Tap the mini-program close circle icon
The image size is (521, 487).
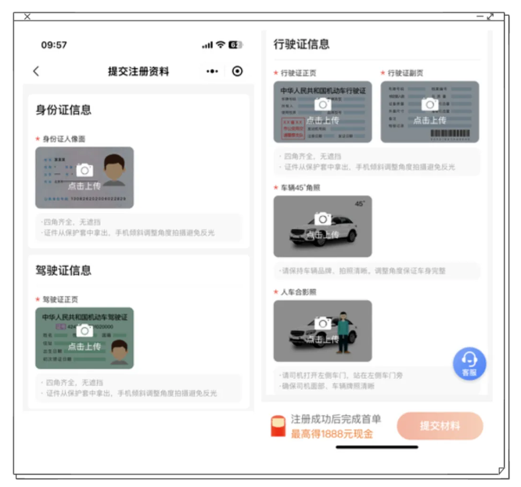pyautogui.click(x=237, y=71)
